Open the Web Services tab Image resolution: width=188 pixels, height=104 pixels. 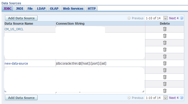pyautogui.click(x=73, y=8)
